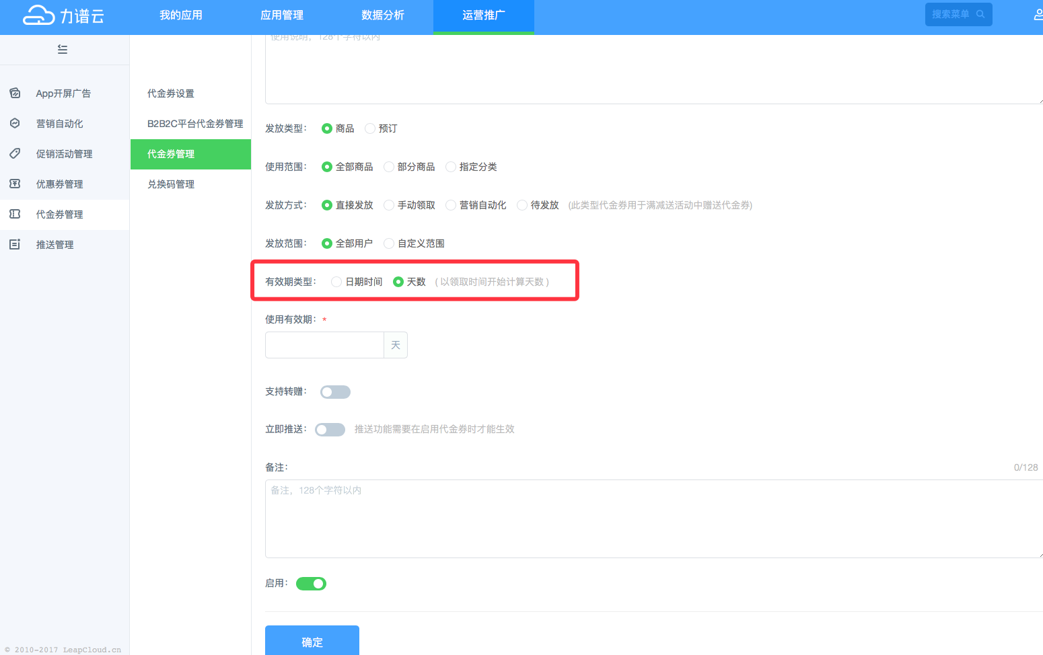Click the 搜索菜单 search box
This screenshot has height=655, width=1043.
pos(958,14)
